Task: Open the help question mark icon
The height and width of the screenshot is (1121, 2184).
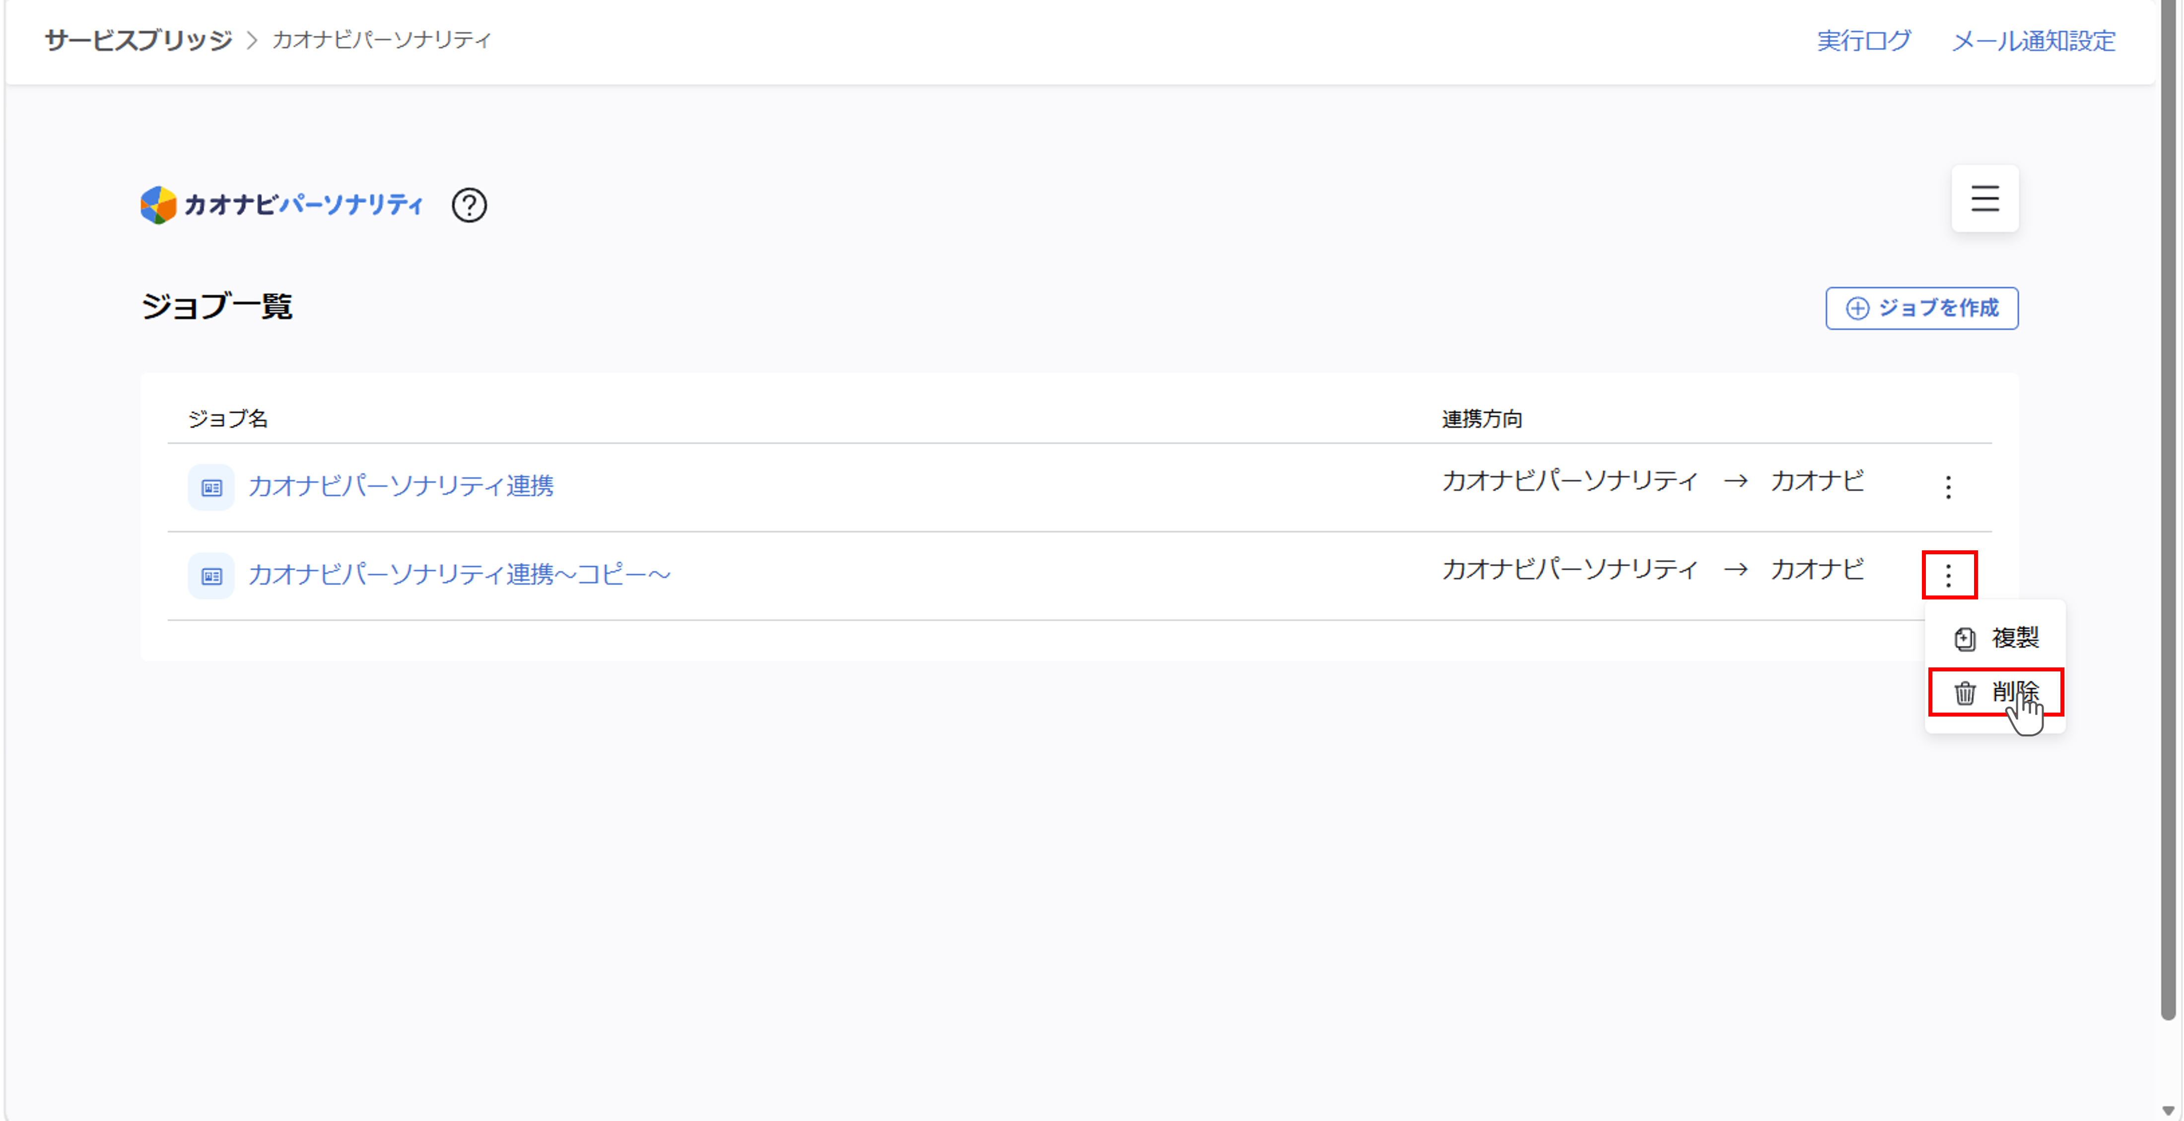Action: [469, 205]
